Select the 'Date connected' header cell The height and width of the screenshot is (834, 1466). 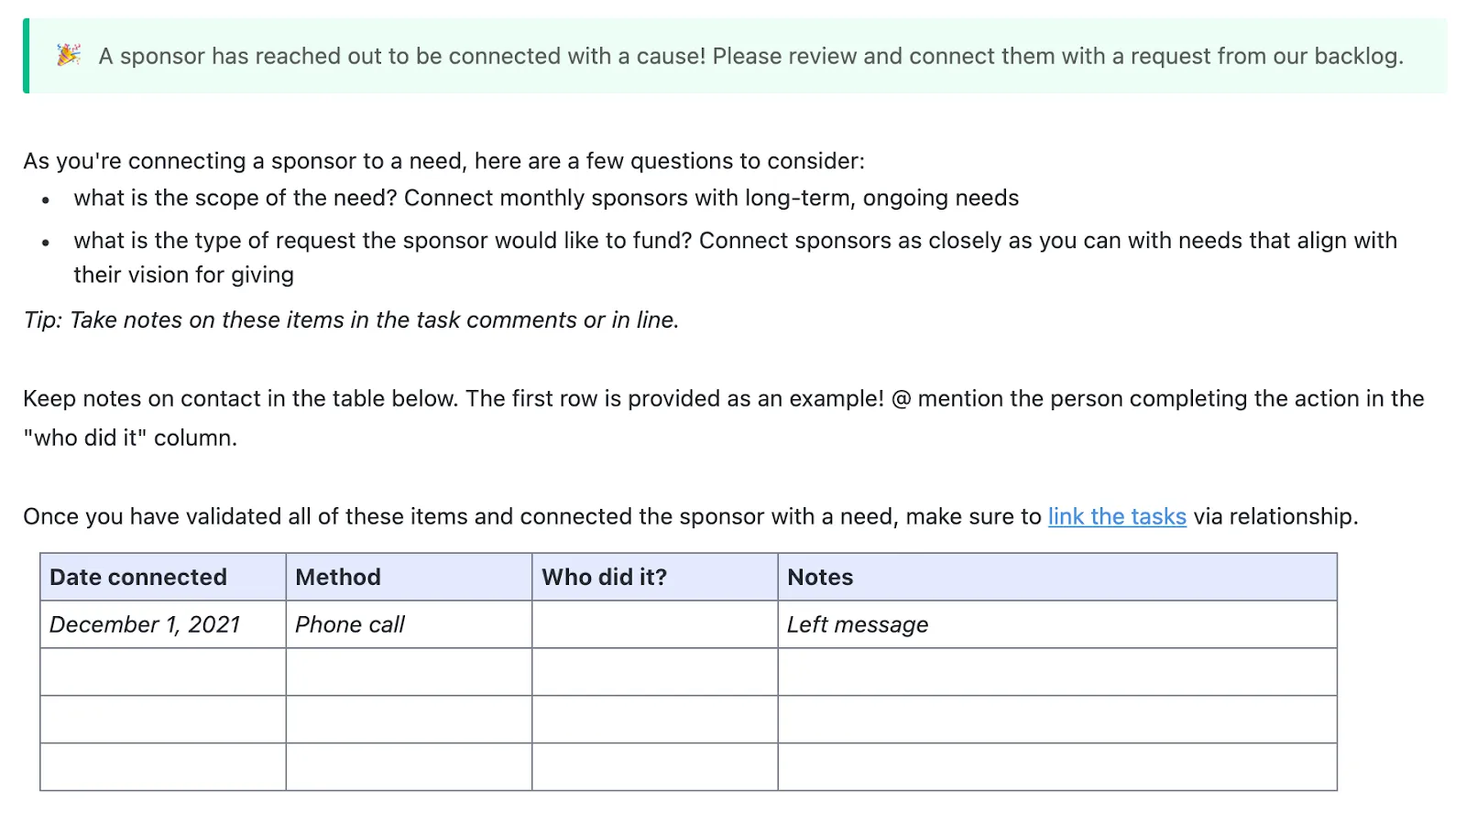pos(163,577)
